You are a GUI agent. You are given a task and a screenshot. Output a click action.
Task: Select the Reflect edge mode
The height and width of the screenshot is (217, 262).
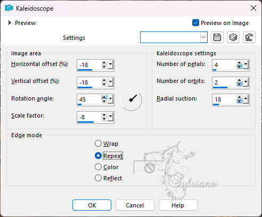pyautogui.click(x=98, y=178)
